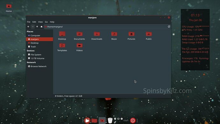Open Trash in the sidebar
The width and height of the screenshot is (220, 124).
coord(40,47)
